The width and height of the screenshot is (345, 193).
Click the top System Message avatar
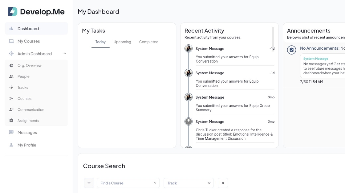(189, 48)
